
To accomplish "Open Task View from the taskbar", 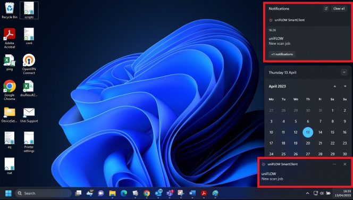I will click(78, 193).
